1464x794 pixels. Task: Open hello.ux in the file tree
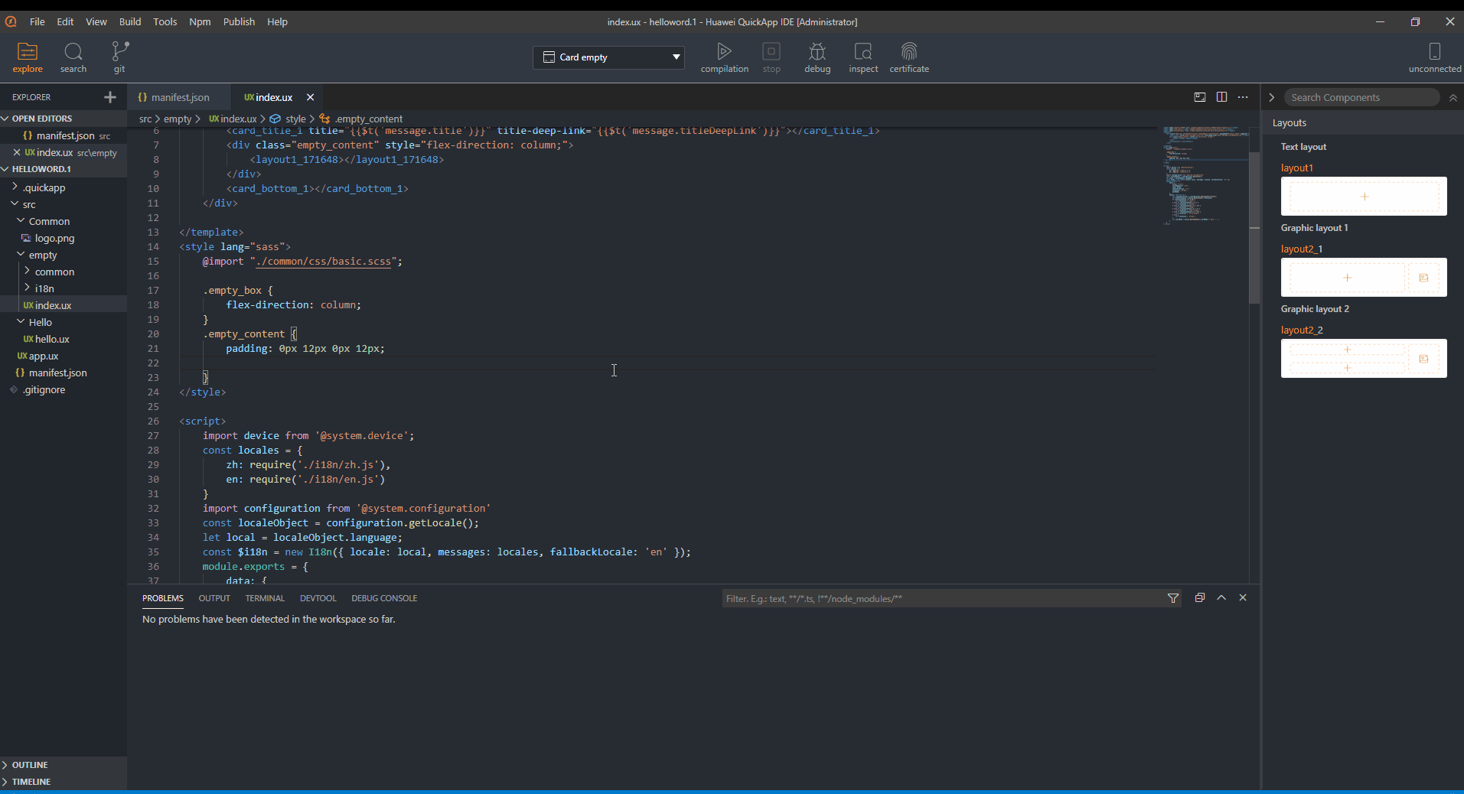click(x=64, y=339)
